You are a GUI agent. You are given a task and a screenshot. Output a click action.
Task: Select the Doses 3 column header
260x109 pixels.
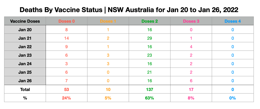click(191, 21)
